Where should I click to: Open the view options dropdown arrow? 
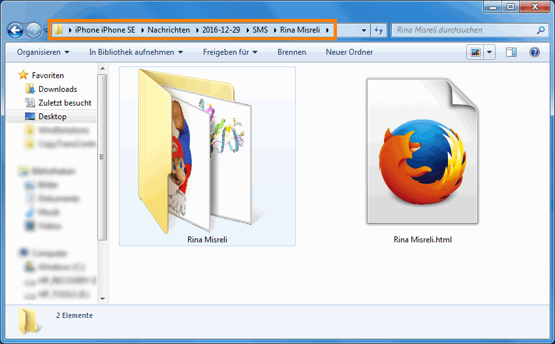[489, 52]
